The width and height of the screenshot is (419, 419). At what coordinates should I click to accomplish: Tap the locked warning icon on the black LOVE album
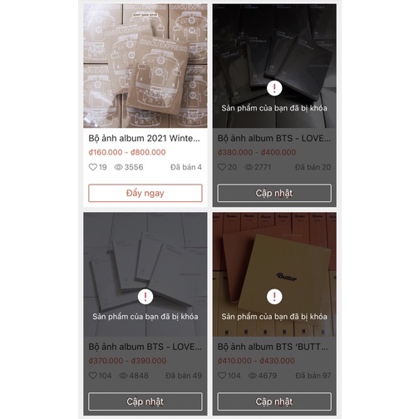point(274,88)
